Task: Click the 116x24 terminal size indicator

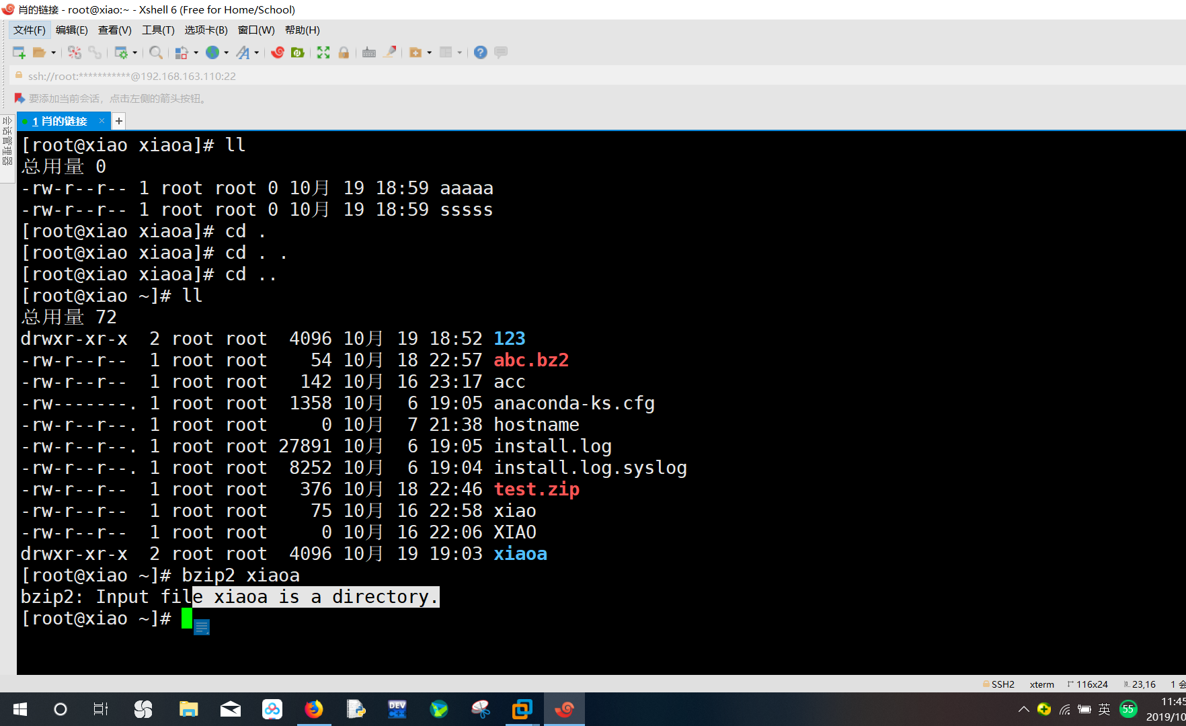Action: tap(1087, 684)
